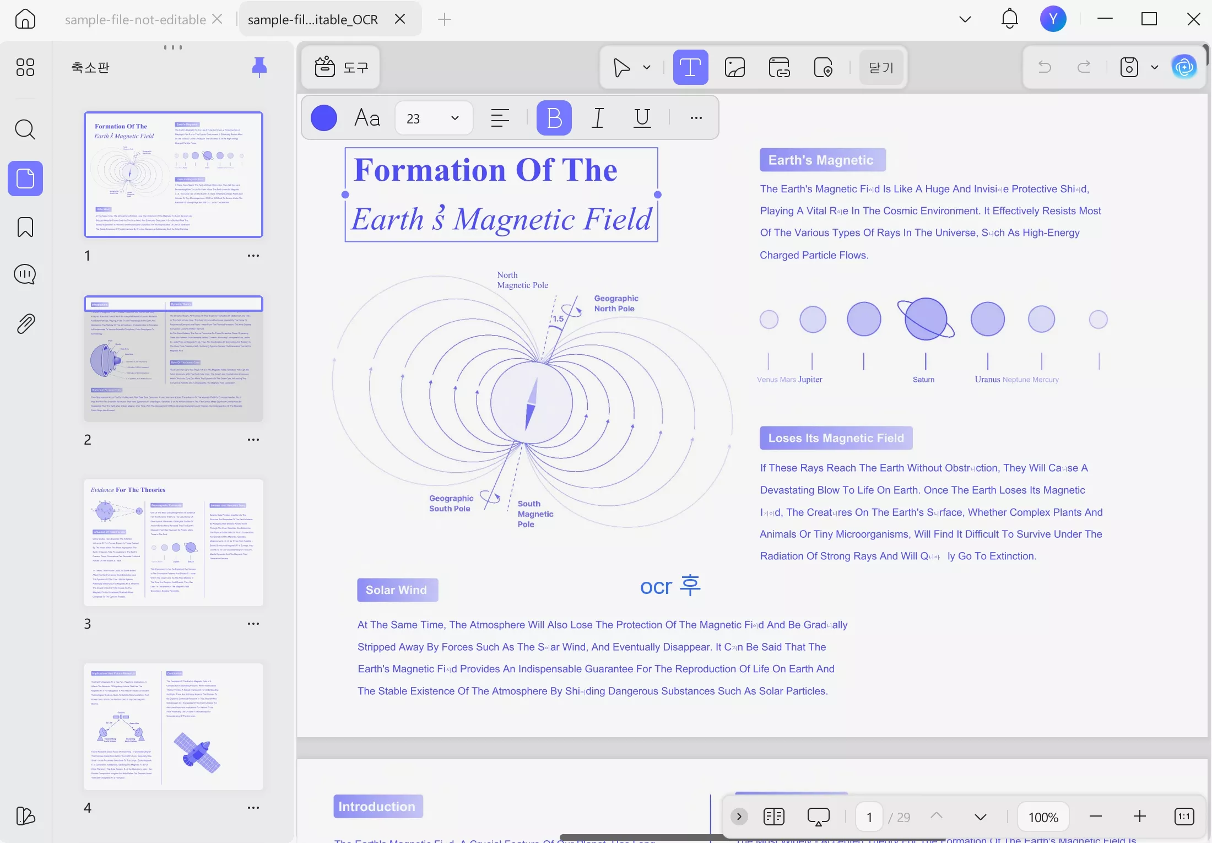
Task: Toggle bold formatting
Action: click(554, 118)
